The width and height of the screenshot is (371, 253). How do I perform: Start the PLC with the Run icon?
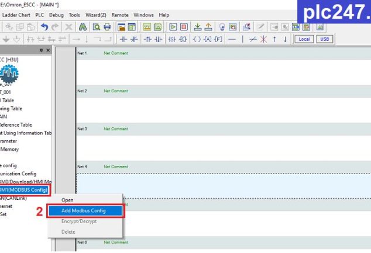173,27
